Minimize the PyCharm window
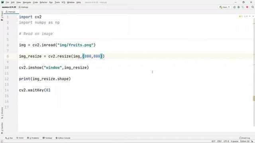The image size is (255, 143). pyautogui.click(x=235, y=2)
